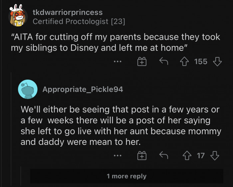
Task: Open tkdwarriorprincess user profile link
Action: [68, 13]
